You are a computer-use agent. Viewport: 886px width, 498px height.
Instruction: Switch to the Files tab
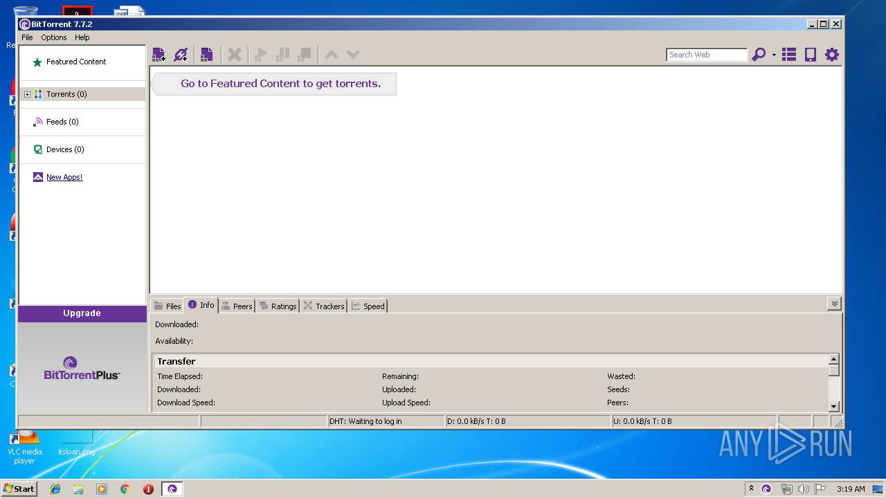[167, 306]
